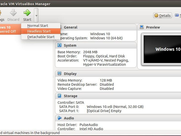Image resolution: width=181 pixels, height=136 pixels.
Task: Click the '128 MB' video memory value
Action: coord(106,80)
